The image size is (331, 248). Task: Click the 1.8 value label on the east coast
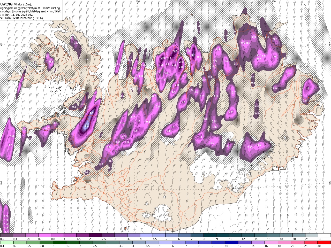click(307, 88)
